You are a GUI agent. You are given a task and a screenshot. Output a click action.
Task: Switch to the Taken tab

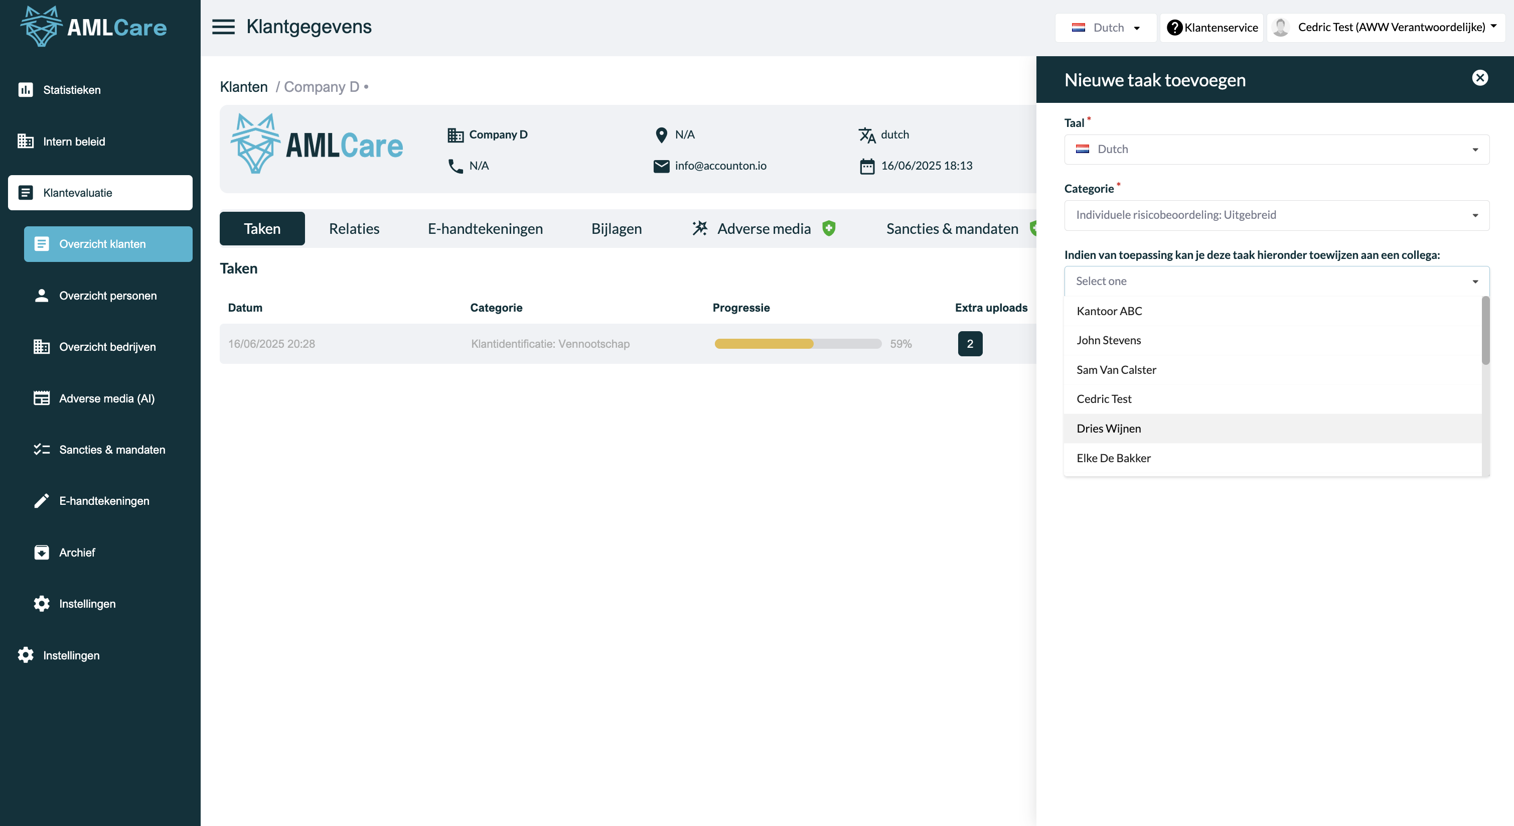(262, 228)
